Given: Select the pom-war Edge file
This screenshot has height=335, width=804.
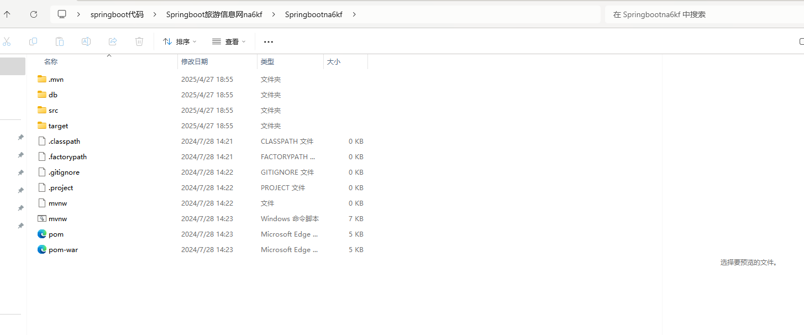Looking at the screenshot, I should tap(63, 250).
